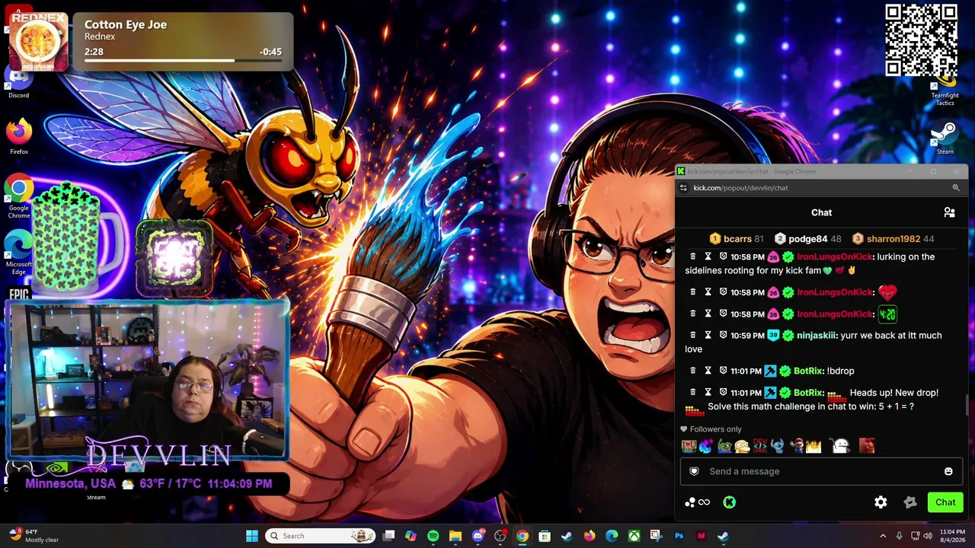
Task: Insert the Pepe frog emote
Action: coord(724,446)
